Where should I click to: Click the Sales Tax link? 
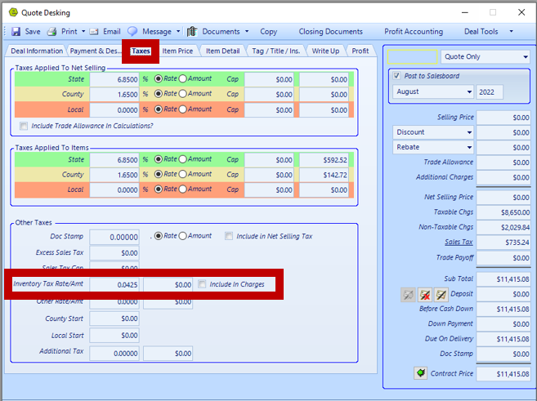pos(459,242)
